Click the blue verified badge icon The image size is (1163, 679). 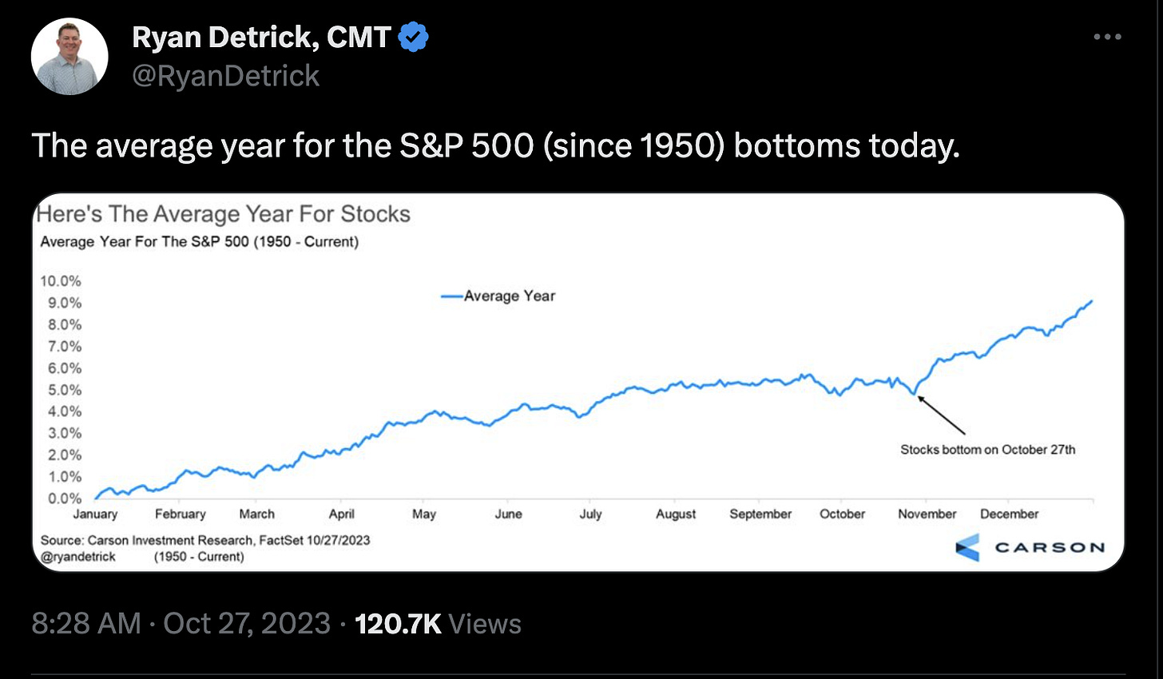pos(413,37)
